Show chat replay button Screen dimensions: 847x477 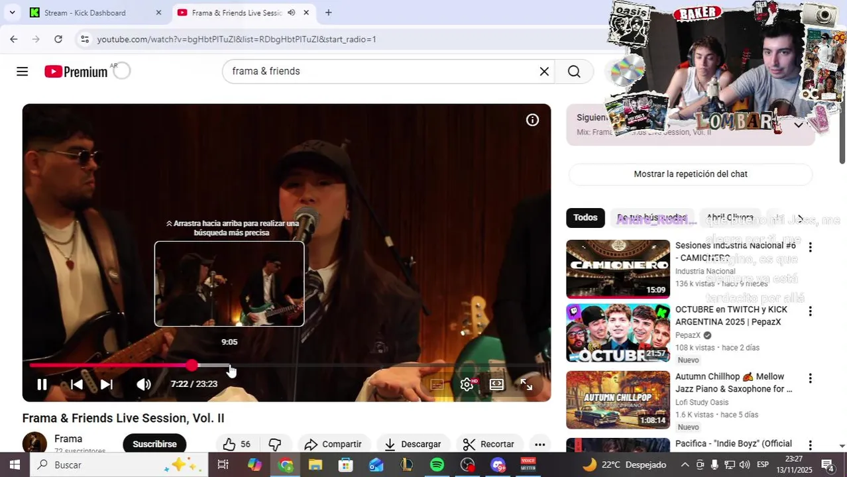(691, 174)
